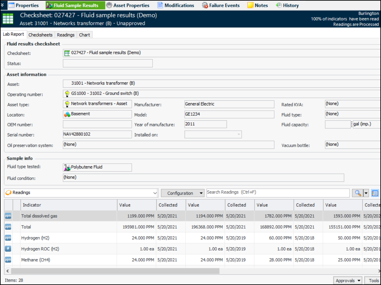Click the lightbulb icon in Operating number field
The height and width of the screenshot is (285, 381).
tap(67, 93)
